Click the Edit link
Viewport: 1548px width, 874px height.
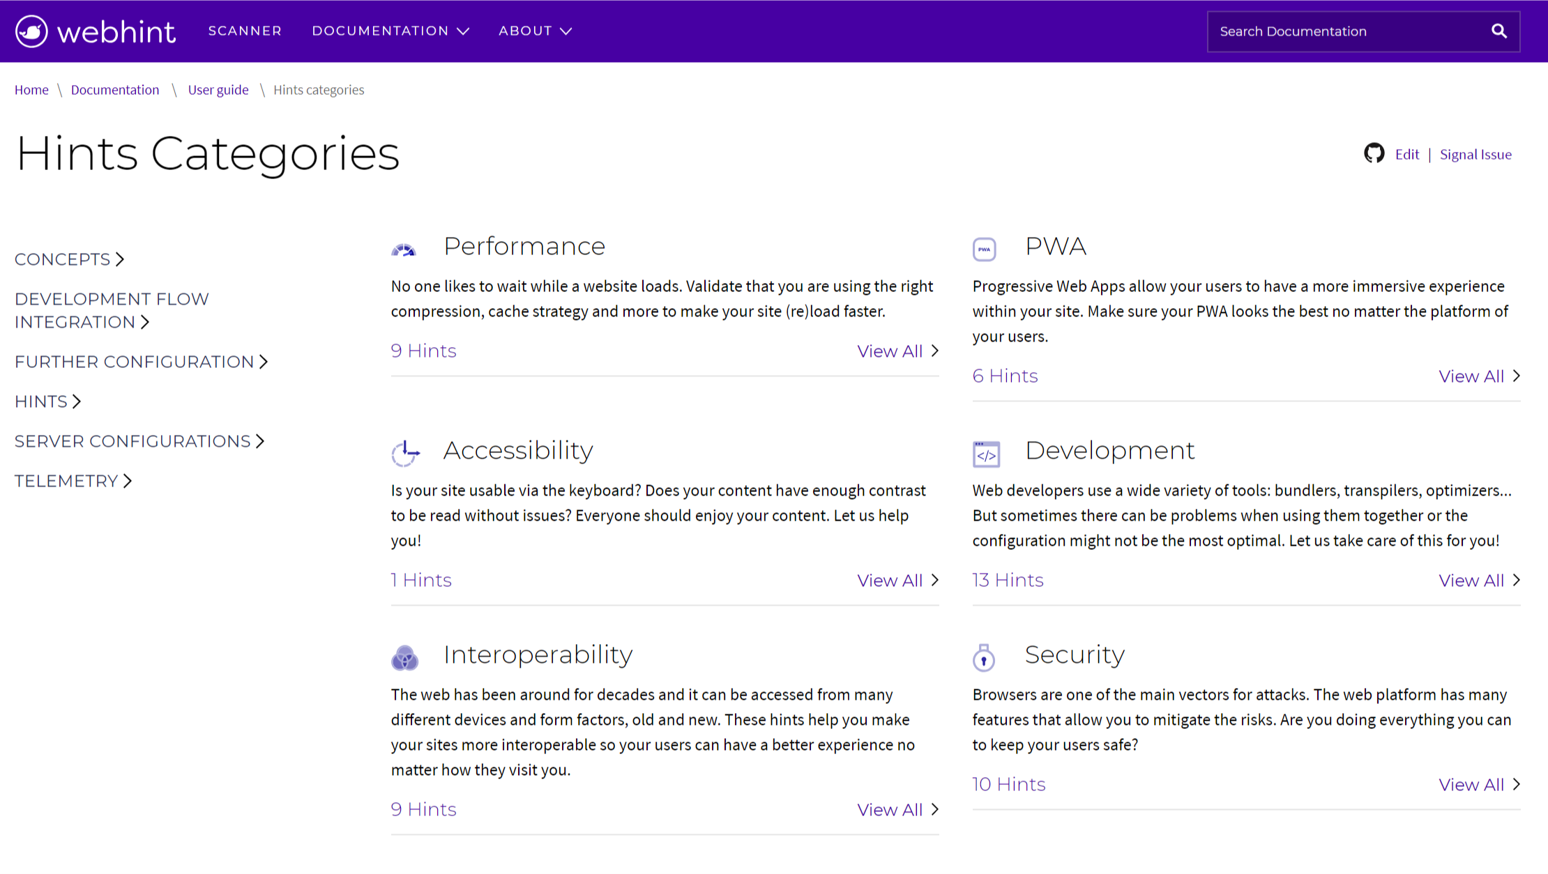point(1406,154)
